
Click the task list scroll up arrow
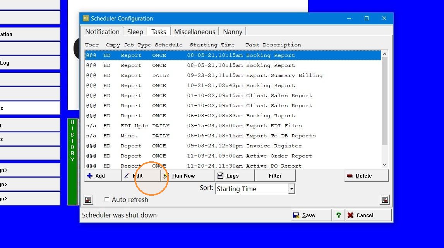click(x=384, y=54)
